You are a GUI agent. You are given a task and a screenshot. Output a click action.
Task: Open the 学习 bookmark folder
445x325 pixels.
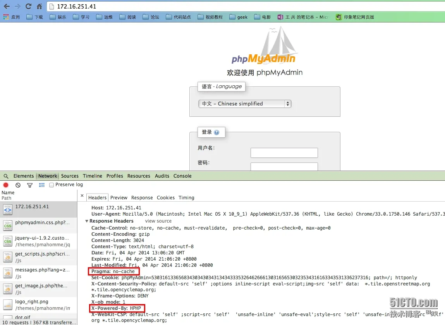pyautogui.click(x=81, y=17)
